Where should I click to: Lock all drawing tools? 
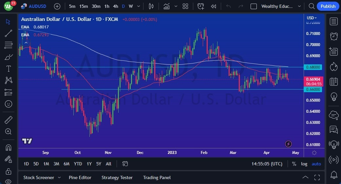pos(8,171)
